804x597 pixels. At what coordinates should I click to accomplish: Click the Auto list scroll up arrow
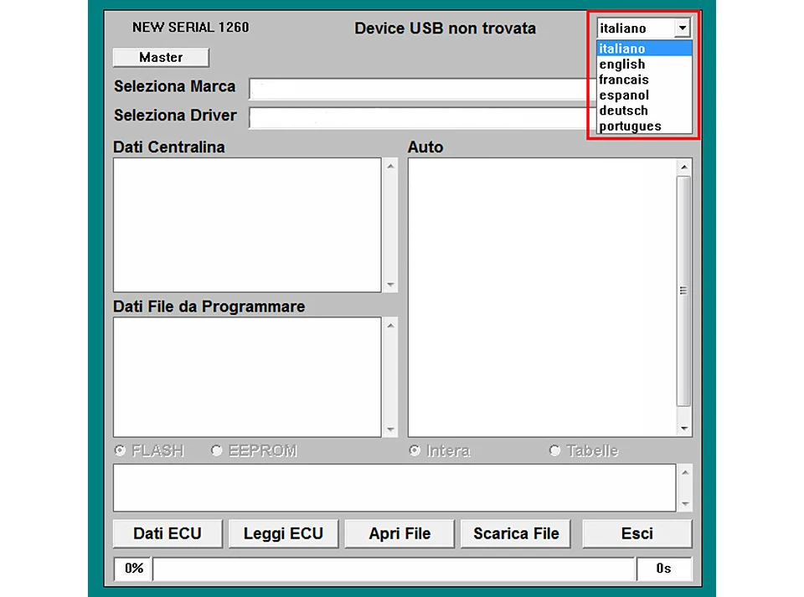684,167
